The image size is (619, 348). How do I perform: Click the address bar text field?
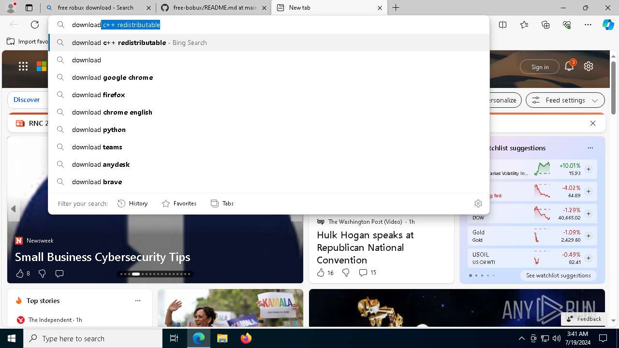(x=269, y=25)
